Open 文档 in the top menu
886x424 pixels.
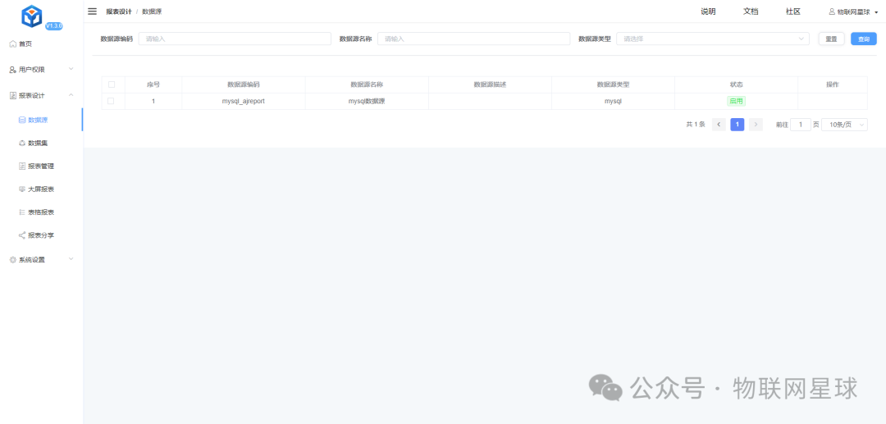pos(751,11)
